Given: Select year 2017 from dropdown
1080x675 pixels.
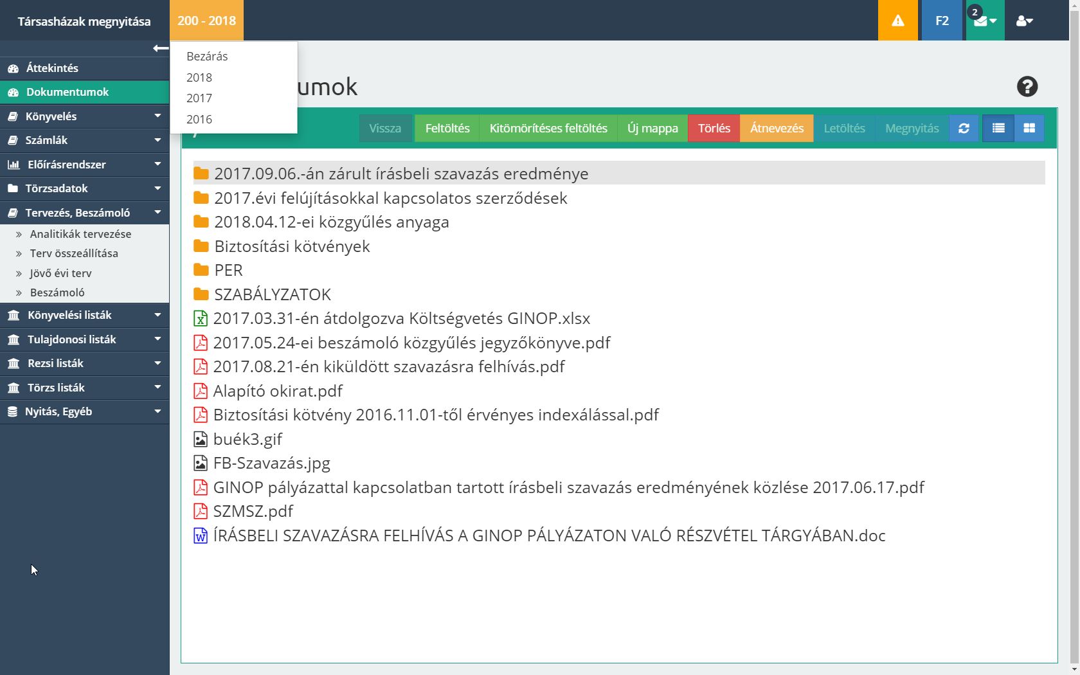Looking at the screenshot, I should [x=199, y=98].
